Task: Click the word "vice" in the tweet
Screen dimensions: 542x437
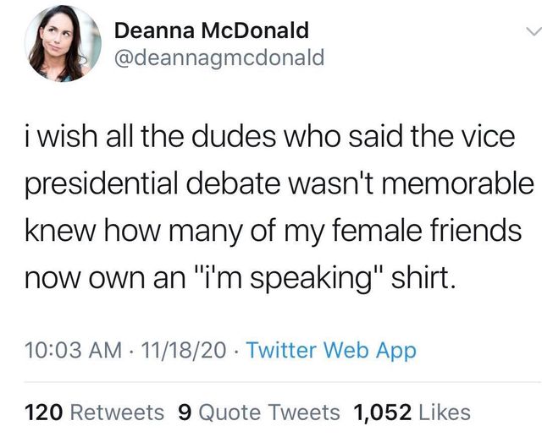Action: [485, 137]
